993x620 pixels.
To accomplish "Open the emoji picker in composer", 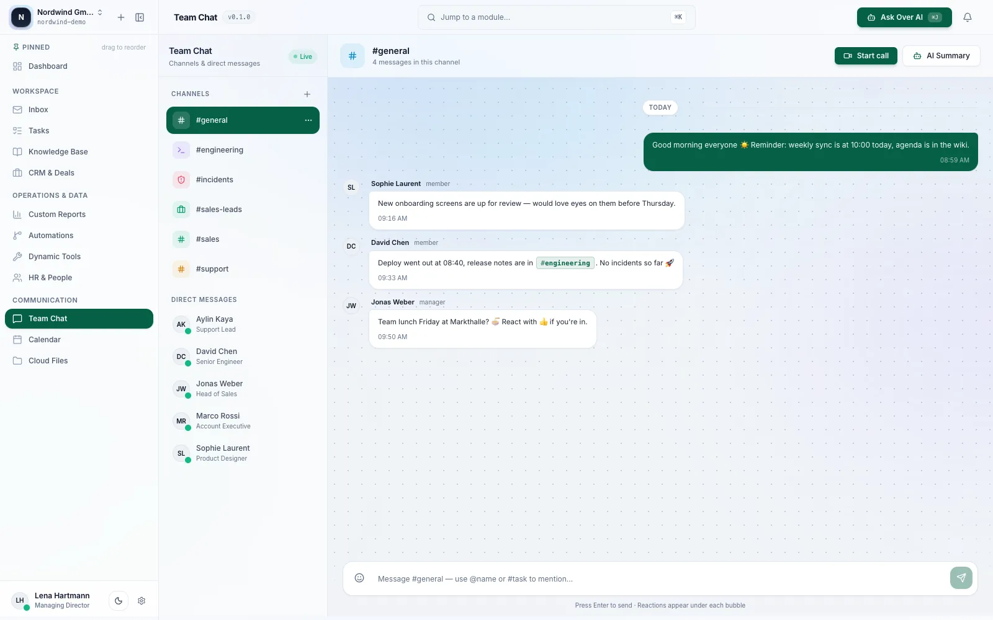I will coord(359,578).
